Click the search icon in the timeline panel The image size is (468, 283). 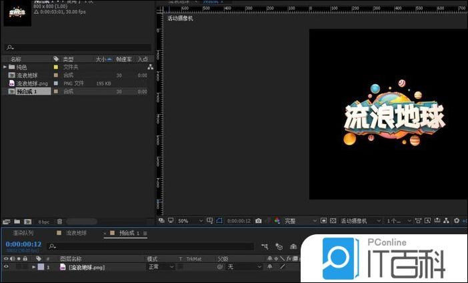tap(52, 246)
